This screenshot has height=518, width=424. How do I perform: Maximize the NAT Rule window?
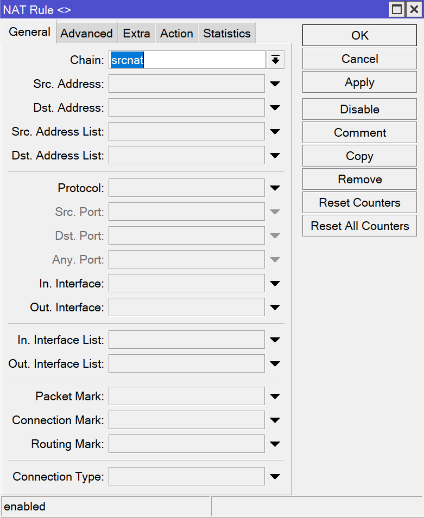tap(397, 9)
